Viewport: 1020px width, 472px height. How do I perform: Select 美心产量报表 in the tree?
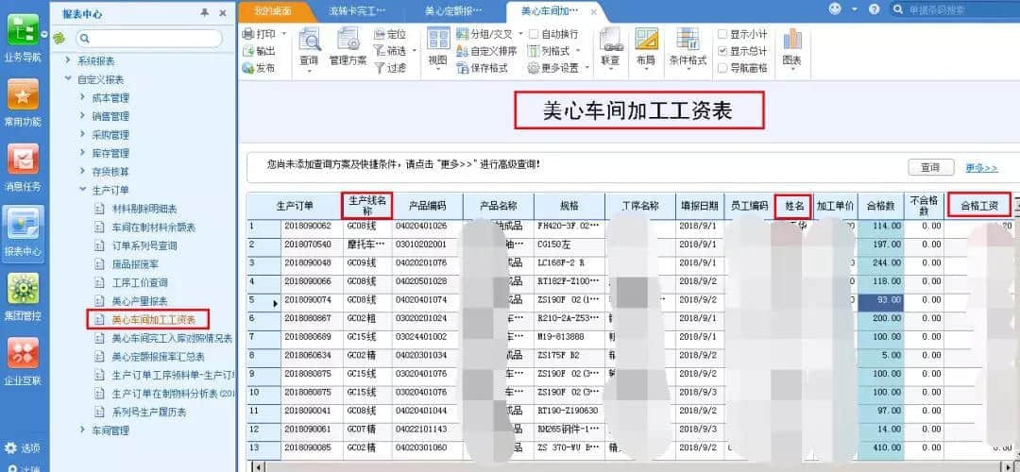pyautogui.click(x=140, y=301)
